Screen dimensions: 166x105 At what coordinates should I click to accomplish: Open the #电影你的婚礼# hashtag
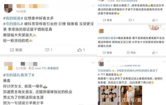126,71
